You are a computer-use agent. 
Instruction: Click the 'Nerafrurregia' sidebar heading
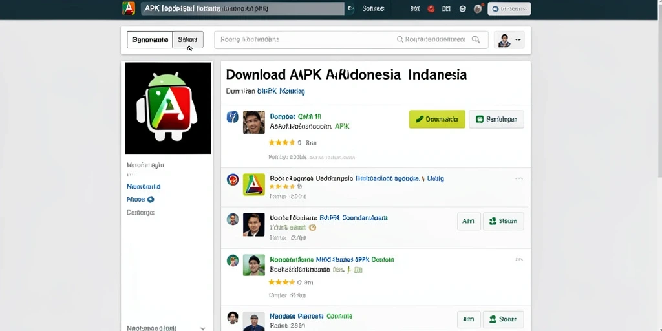coord(145,165)
